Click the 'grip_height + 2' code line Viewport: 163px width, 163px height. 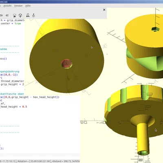[12, 84]
